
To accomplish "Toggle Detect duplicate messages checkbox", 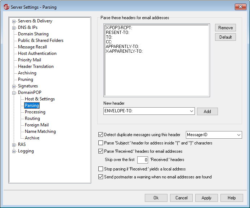I will [101, 135].
